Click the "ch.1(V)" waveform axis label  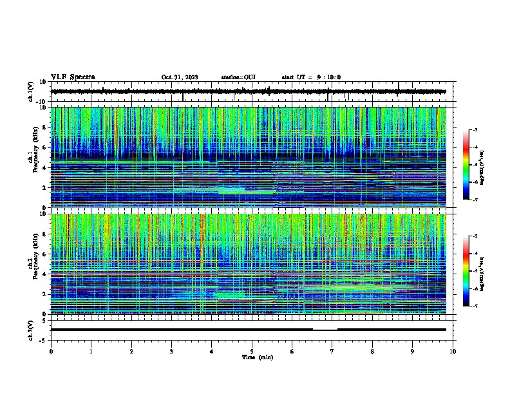31,91
